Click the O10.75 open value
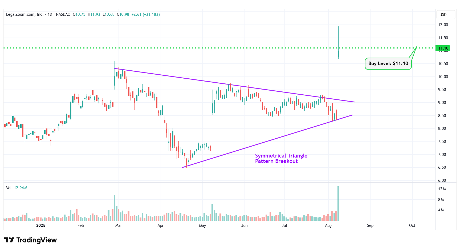This screenshot has height=250, width=460. pos(79,14)
